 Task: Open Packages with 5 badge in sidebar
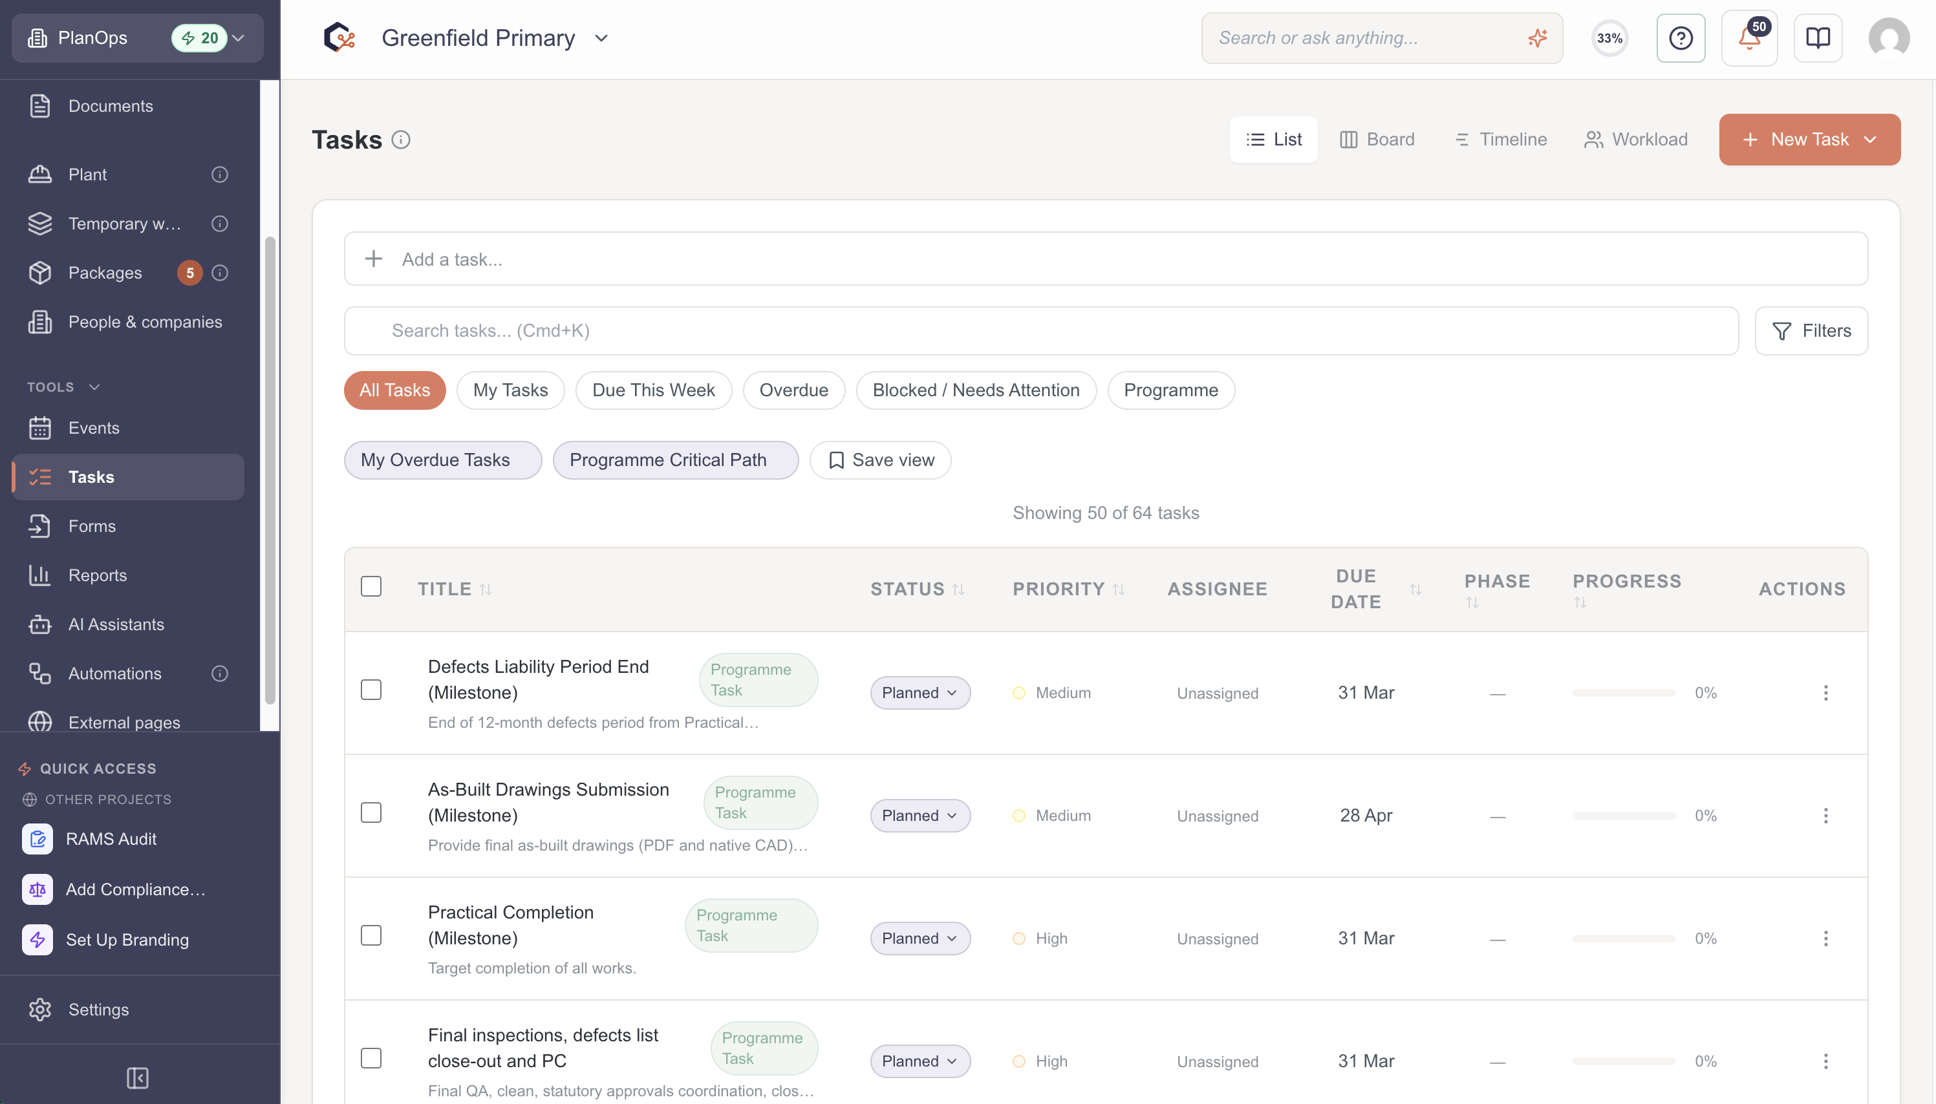click(128, 273)
